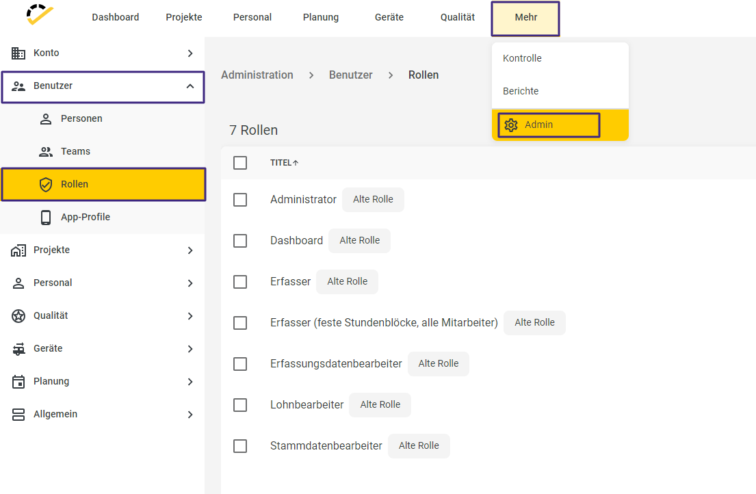
Task: Expand the Konto section chevron
Action: coord(190,53)
